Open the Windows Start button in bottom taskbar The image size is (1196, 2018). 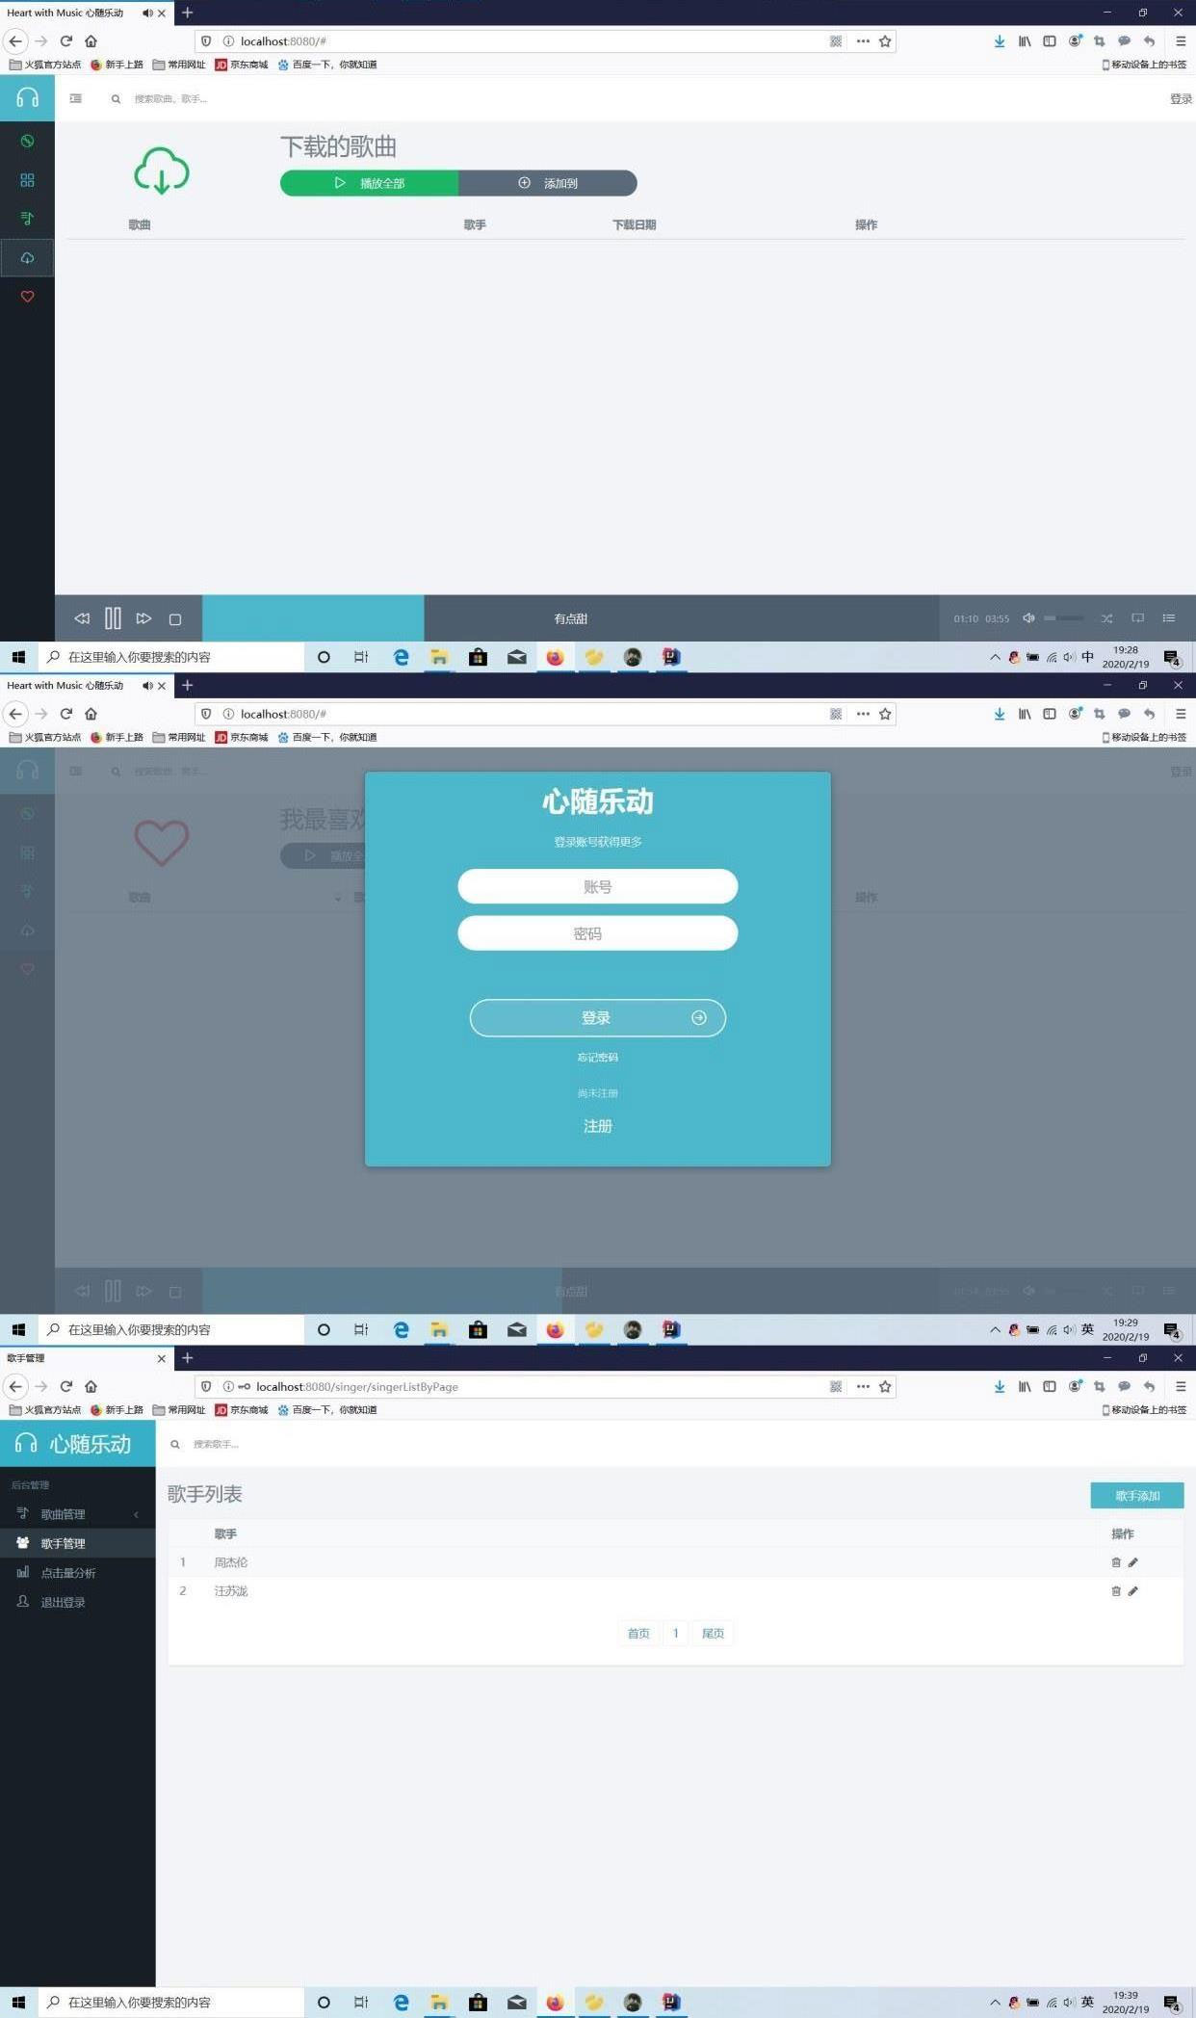click(x=18, y=2003)
